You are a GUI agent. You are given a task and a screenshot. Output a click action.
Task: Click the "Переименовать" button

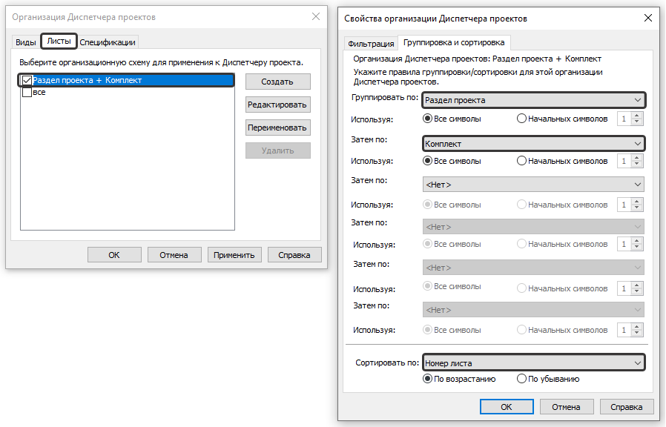[x=277, y=128]
